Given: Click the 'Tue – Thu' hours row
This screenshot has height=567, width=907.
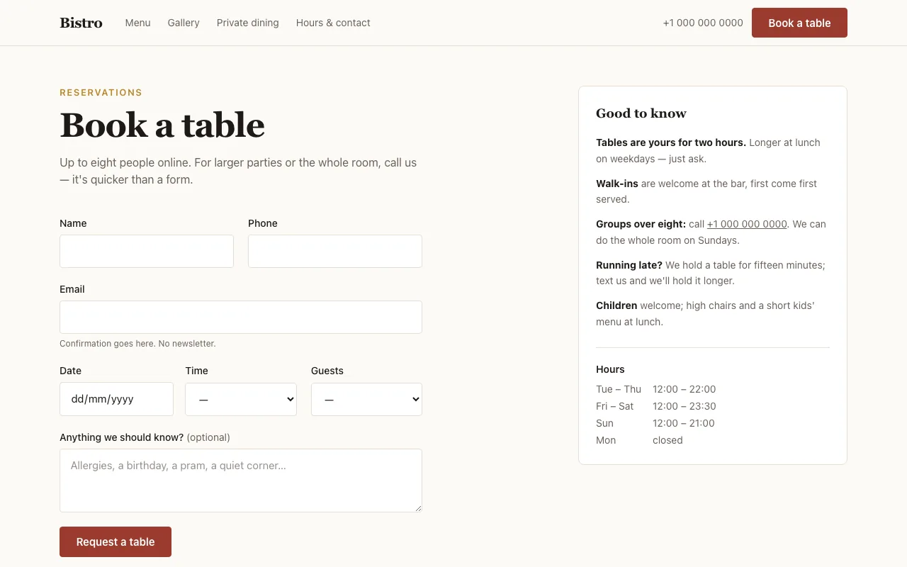Looking at the screenshot, I should [656, 389].
